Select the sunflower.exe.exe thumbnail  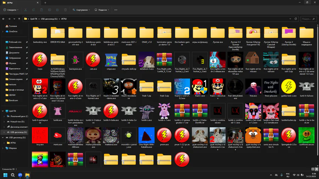306,135
